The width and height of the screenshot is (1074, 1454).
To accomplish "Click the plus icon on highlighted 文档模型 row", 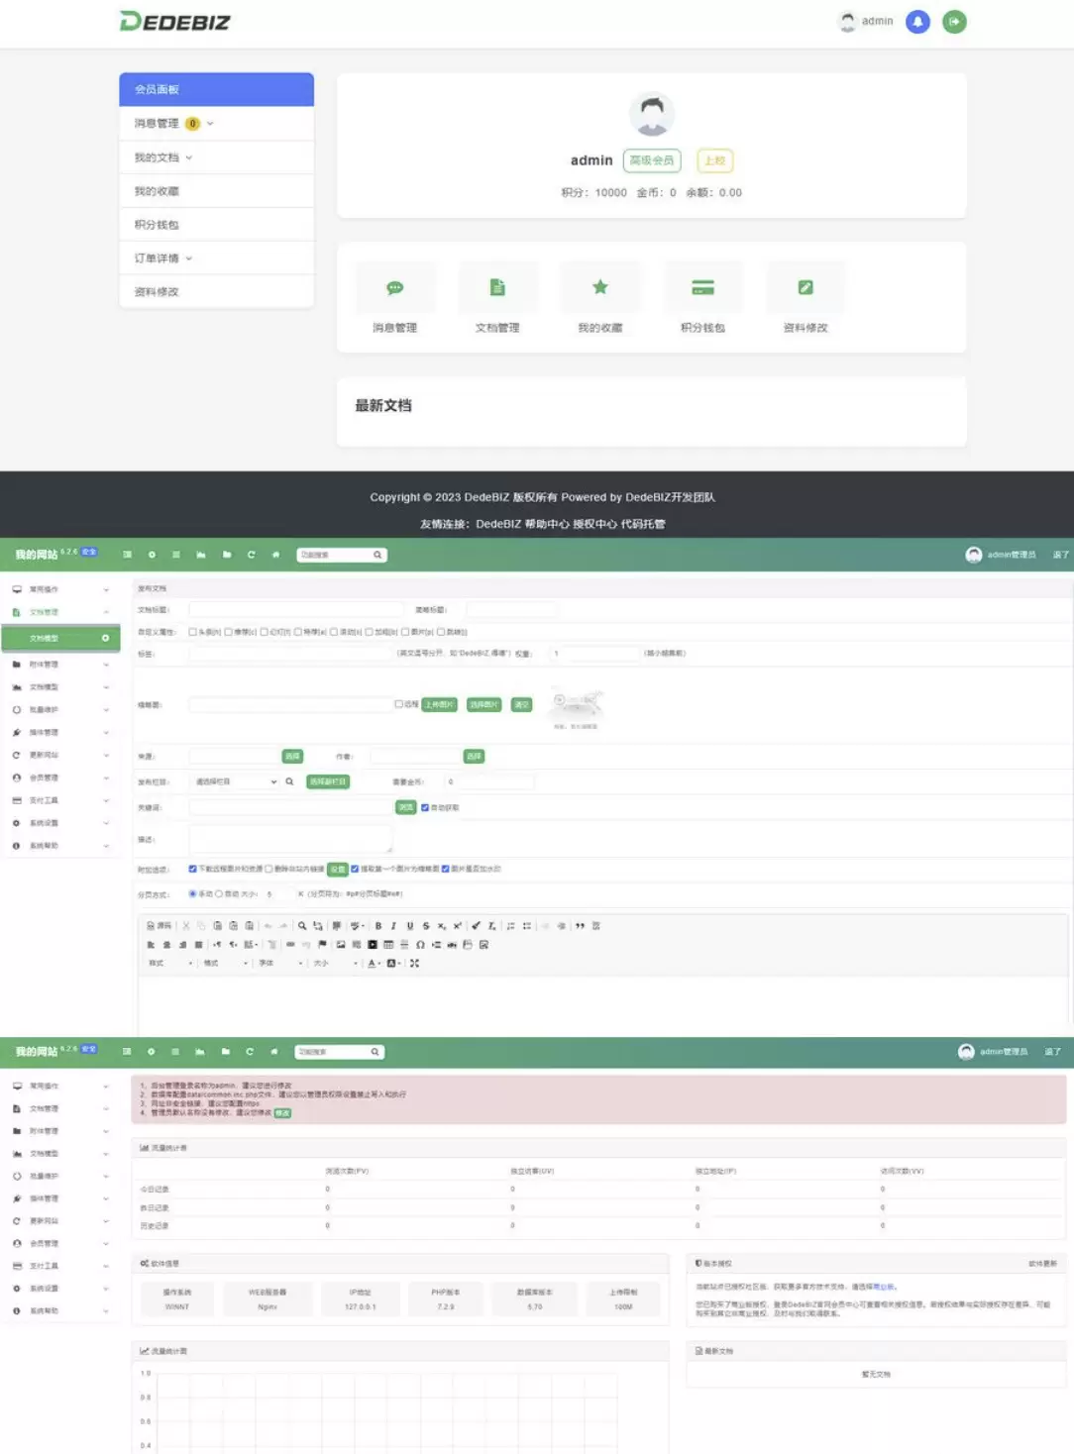I will click(x=105, y=638).
